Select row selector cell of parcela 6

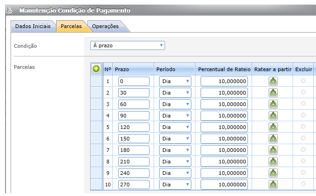[96, 138]
